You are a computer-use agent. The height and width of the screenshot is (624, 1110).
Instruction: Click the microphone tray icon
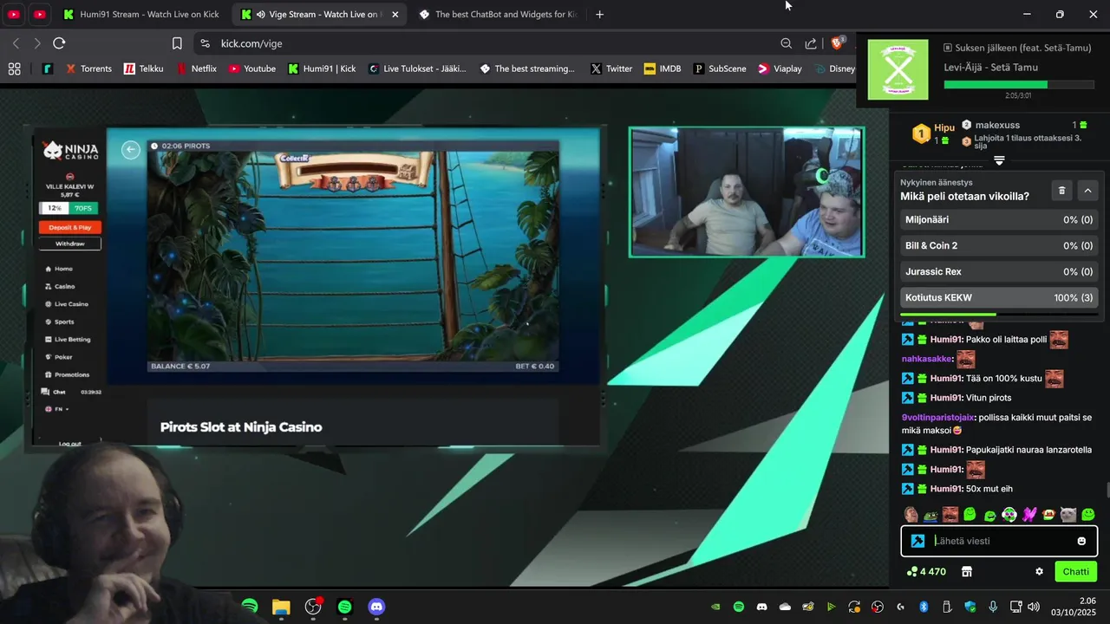[993, 607]
